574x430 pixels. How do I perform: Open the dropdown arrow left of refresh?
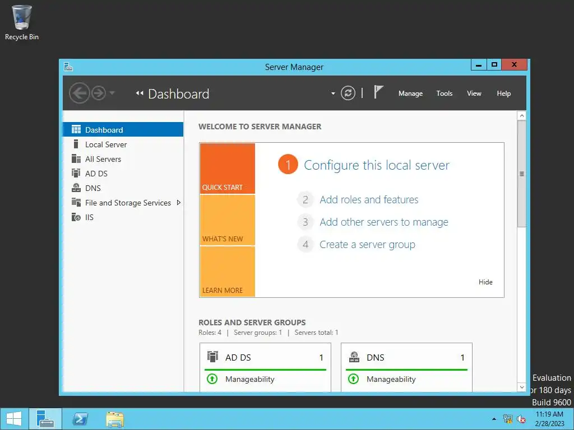point(333,94)
